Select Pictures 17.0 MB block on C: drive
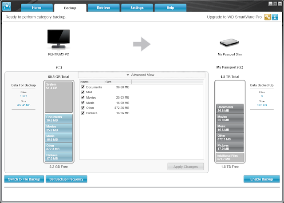 59,157
